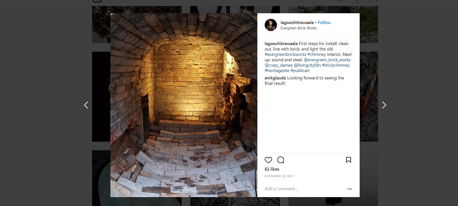Image resolution: width=458 pixels, height=206 pixels.
Task: Like the post with the heart icon
Action: (268, 160)
